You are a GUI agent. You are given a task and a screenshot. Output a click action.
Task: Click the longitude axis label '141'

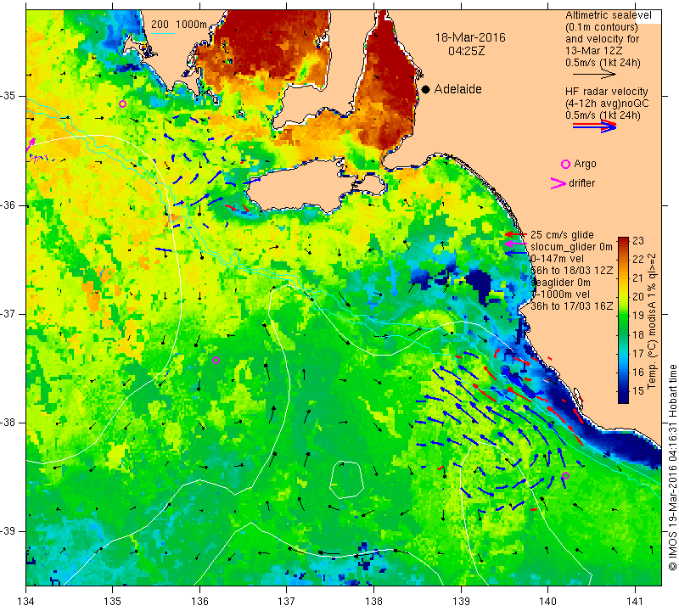635,602
